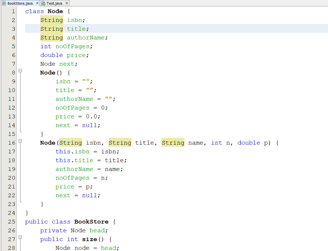Click the Node class name on line 1

point(55,11)
